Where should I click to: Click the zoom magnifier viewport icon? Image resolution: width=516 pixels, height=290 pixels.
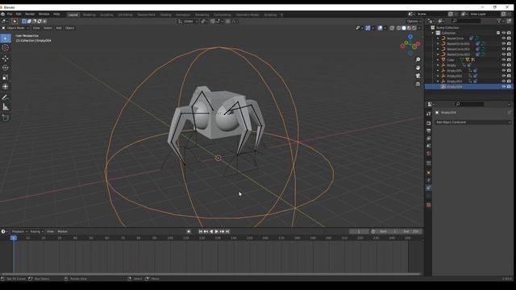(418, 60)
